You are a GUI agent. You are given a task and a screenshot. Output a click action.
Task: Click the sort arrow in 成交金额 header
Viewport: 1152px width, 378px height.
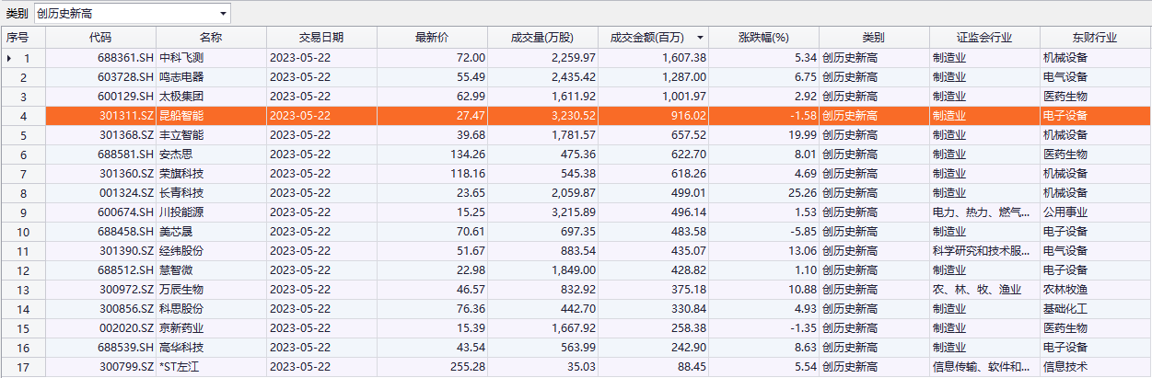pos(701,38)
